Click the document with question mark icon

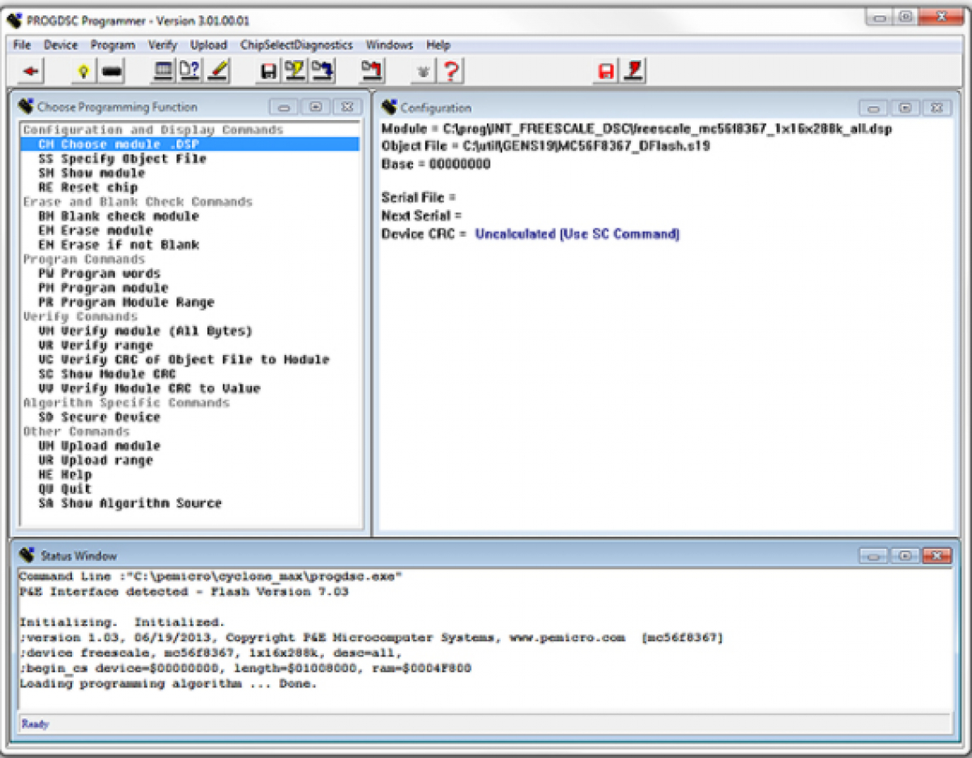190,71
